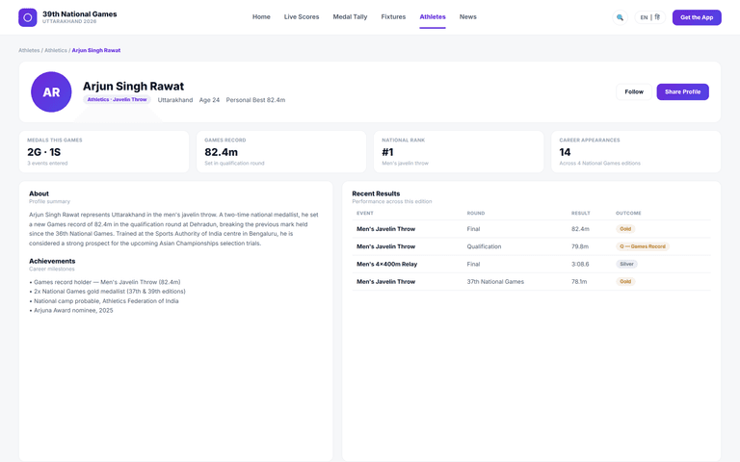Click the Athletics breadcrumb link
This screenshot has width=740, height=462.
pyautogui.click(x=56, y=50)
